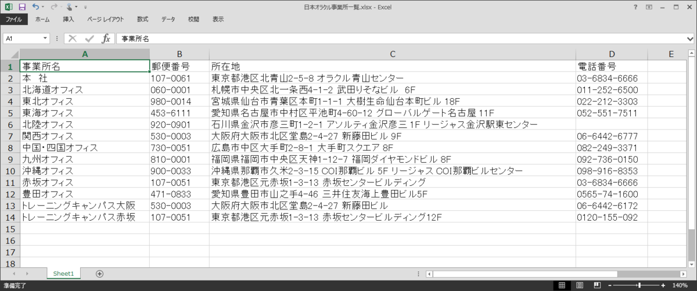Select row 14 header
Screen dimensions: 697x291
pyautogui.click(x=10, y=217)
